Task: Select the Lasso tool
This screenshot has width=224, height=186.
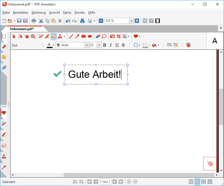Action: tap(104, 36)
